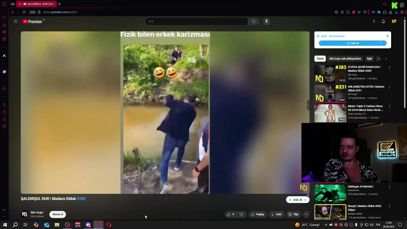Image resolution: width=407 pixels, height=229 pixels.
Task: Open the YouTube guide hamburger menu
Action: coord(15,21)
